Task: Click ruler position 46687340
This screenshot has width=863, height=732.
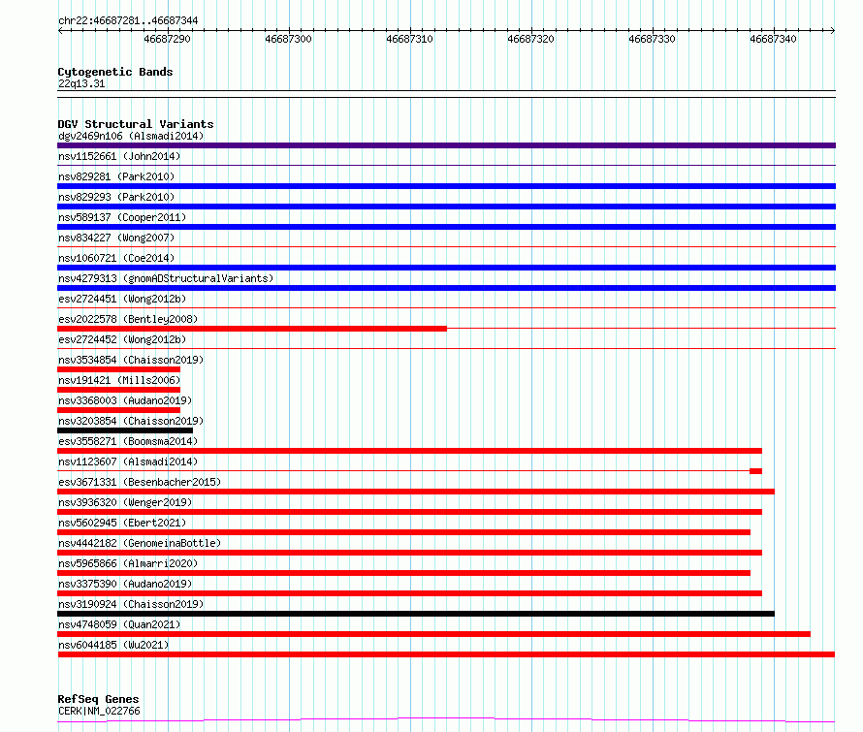Action: (773, 39)
